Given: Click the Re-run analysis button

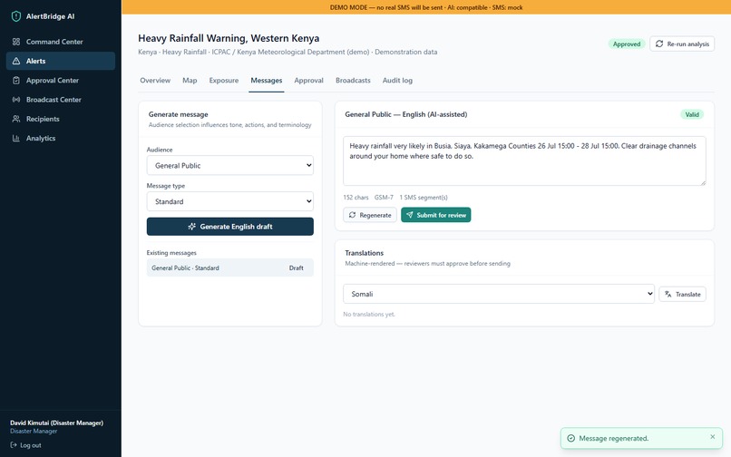Looking at the screenshot, I should [682, 44].
